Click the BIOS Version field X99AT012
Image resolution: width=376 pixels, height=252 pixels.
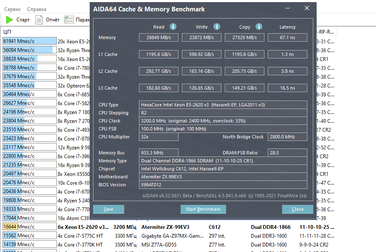[x=223, y=185]
